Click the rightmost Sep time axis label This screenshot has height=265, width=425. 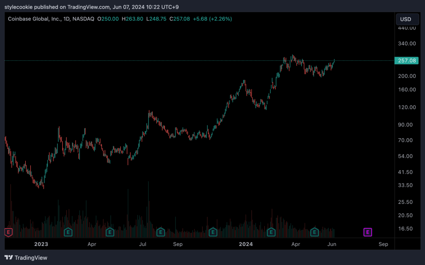(x=383, y=244)
